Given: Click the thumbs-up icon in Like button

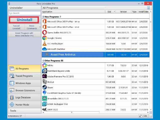Looking at the screenshot, I should [141, 116].
